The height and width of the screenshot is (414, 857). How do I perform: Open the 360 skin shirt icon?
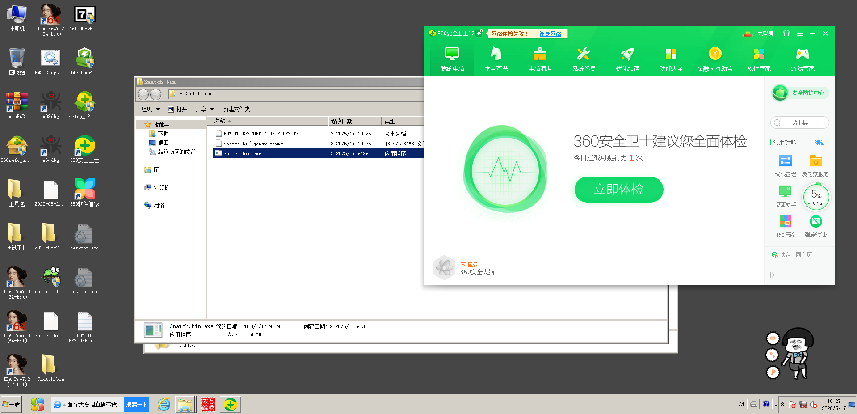[786, 34]
